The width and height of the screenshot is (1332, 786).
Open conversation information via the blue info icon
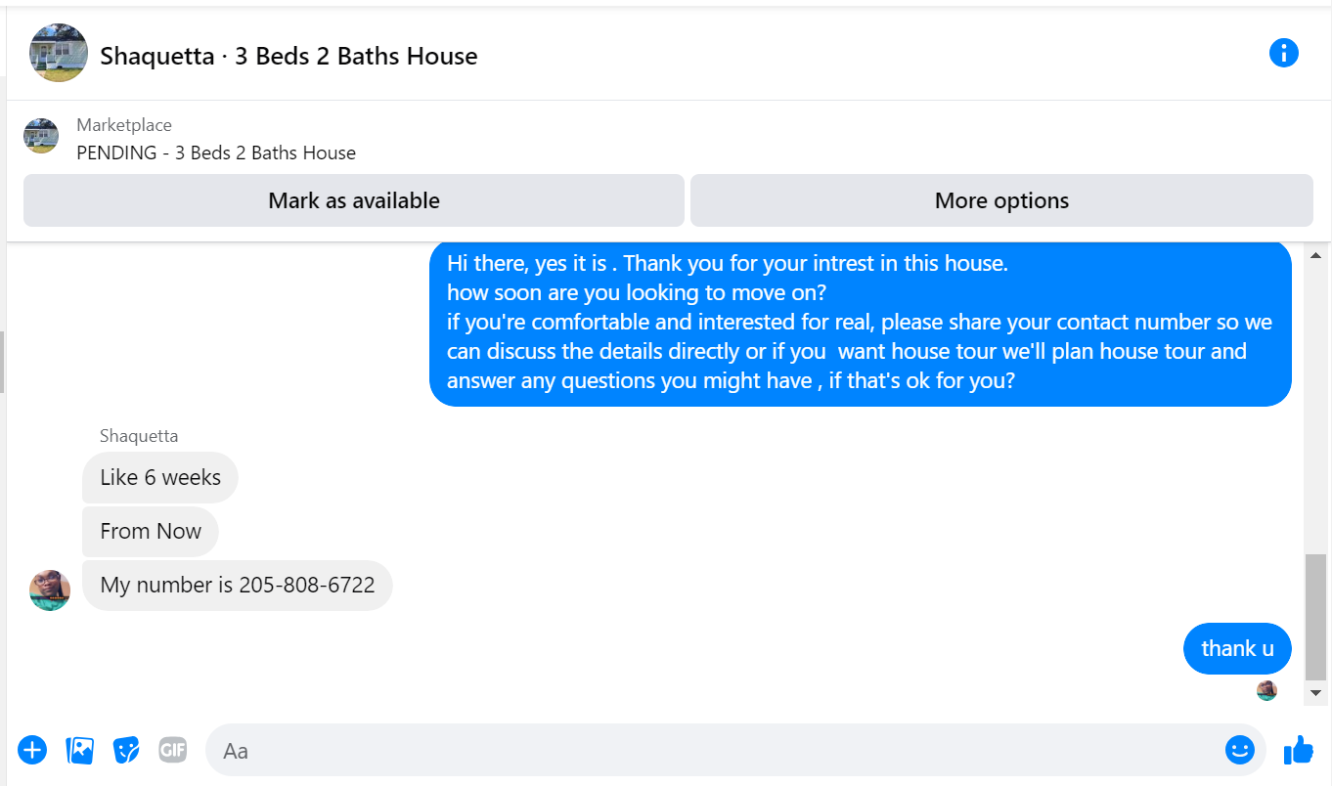1283,53
